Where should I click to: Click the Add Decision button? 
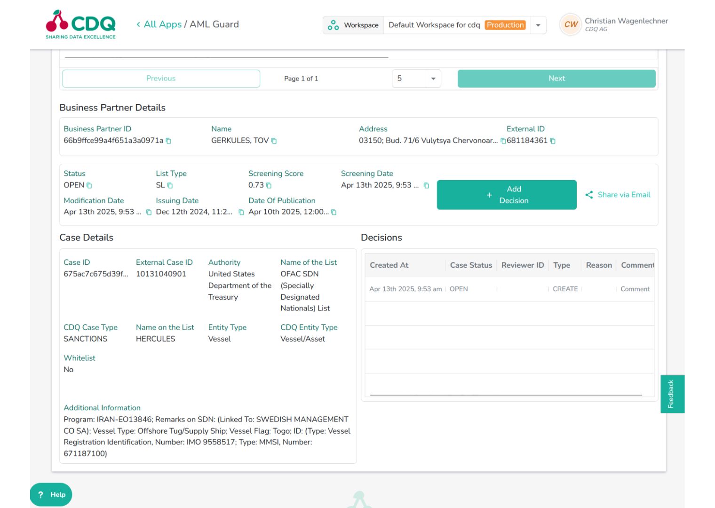(507, 195)
